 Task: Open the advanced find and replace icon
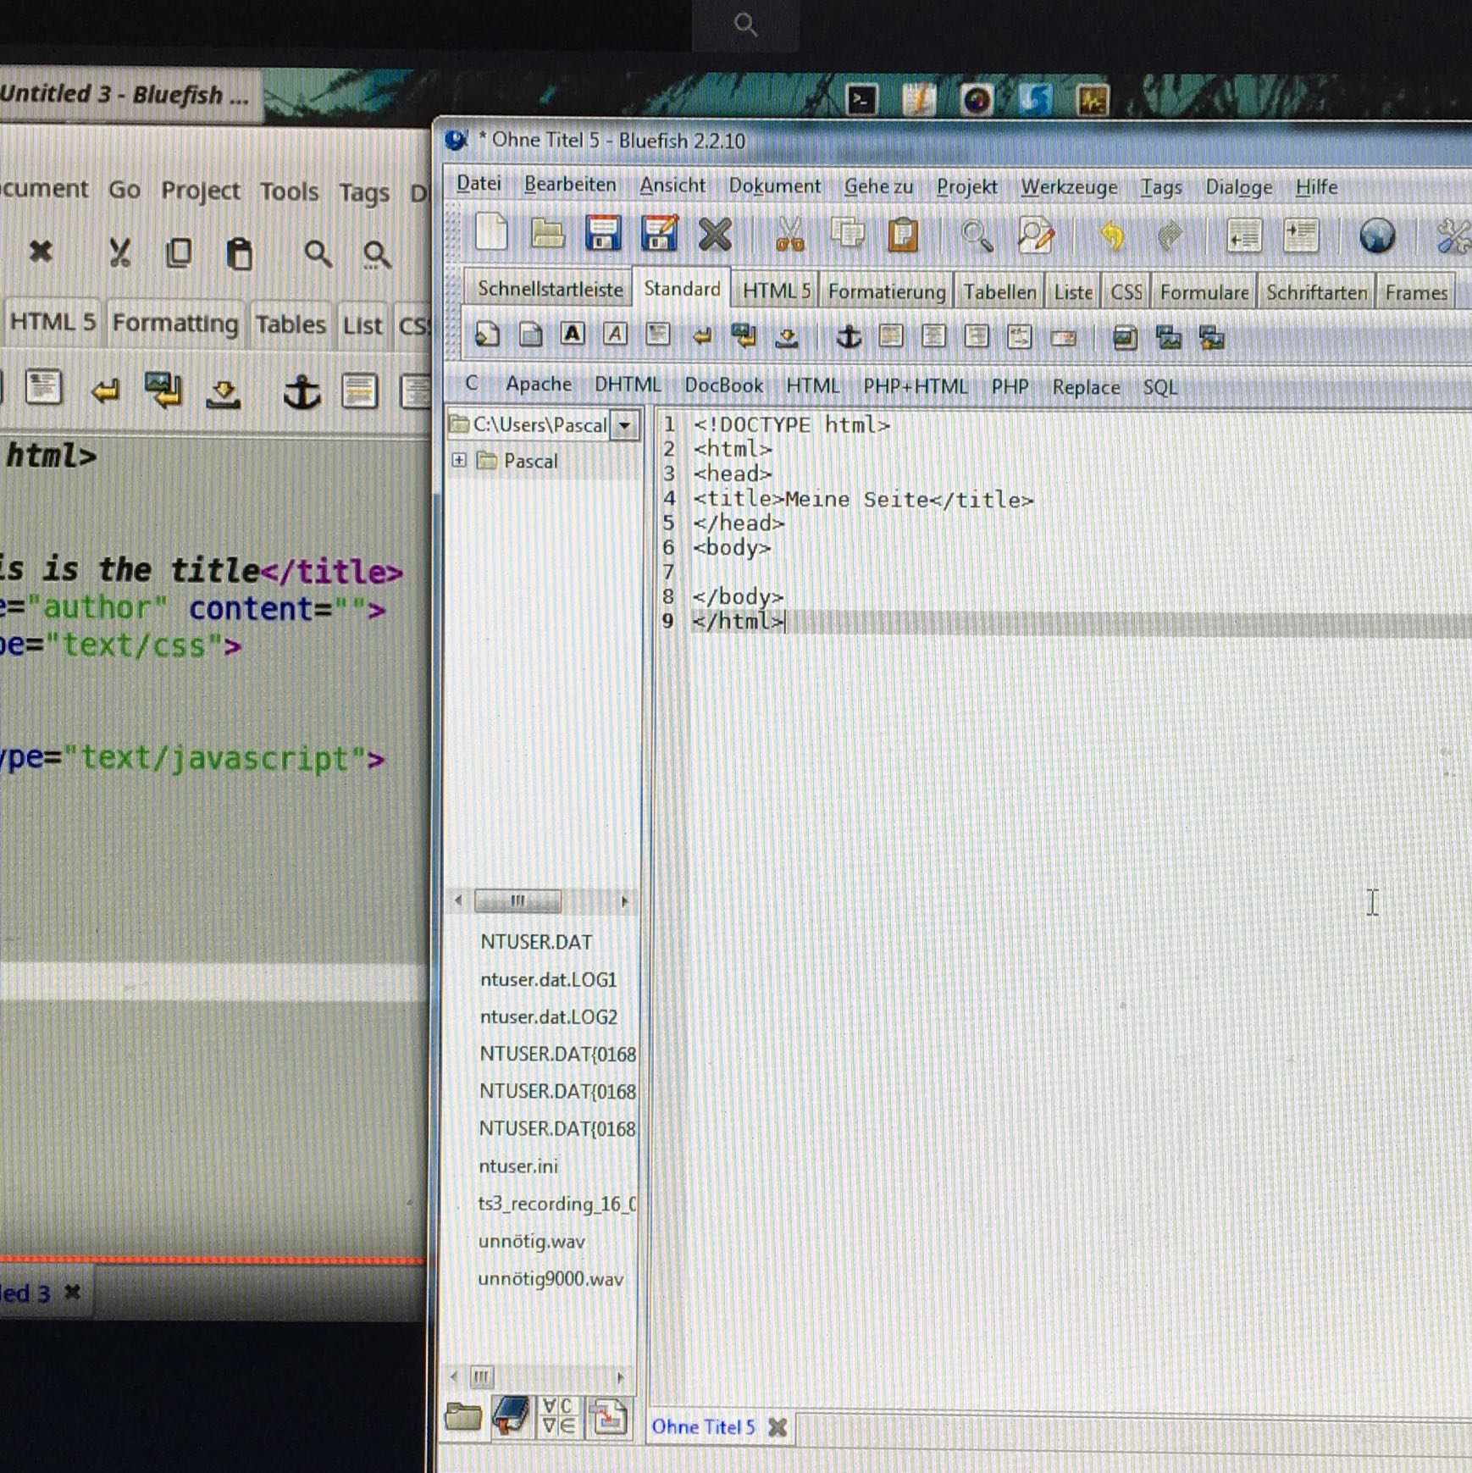[1035, 236]
